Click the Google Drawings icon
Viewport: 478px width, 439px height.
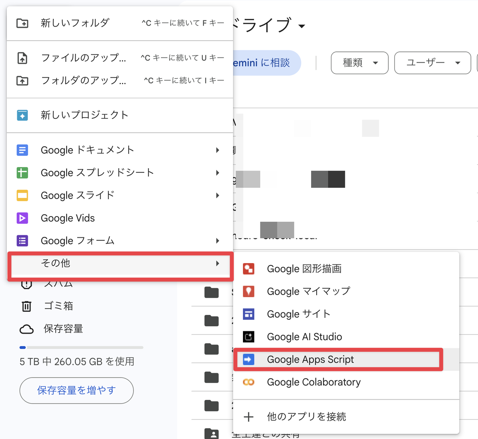tap(249, 269)
